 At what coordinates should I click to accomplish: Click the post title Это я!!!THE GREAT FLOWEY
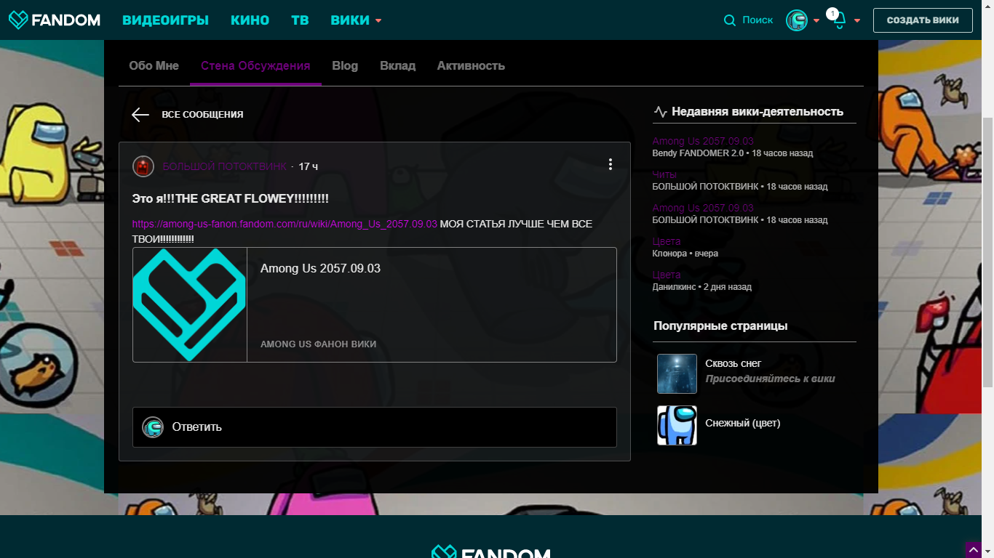231,198
